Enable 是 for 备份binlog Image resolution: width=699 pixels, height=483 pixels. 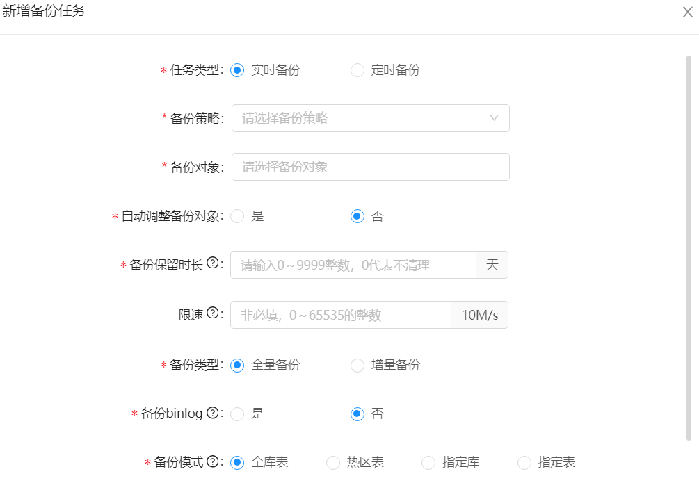pyautogui.click(x=238, y=414)
